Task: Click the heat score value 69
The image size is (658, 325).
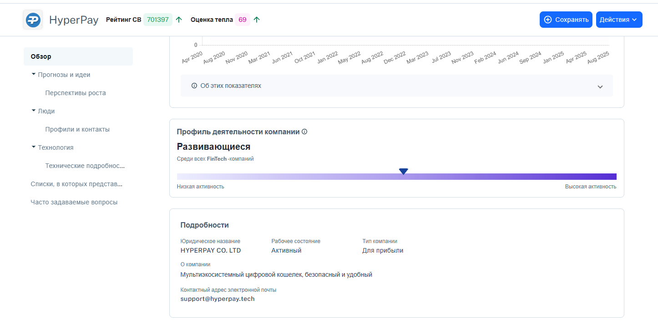Action: pyautogui.click(x=243, y=20)
